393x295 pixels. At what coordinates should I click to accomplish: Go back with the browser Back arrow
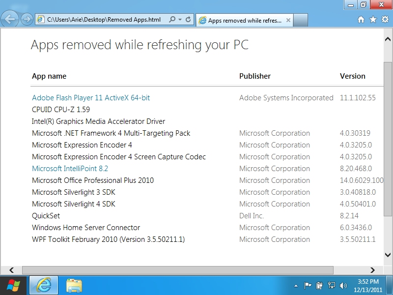9,19
